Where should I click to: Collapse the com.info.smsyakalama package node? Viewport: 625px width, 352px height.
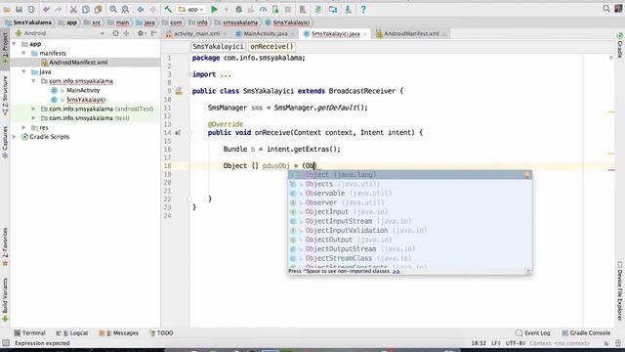33,80
